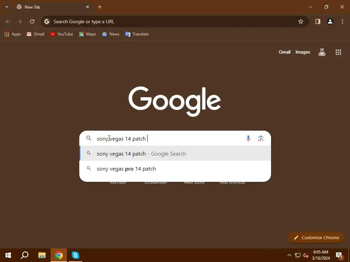
Task: Go forward with the forward arrow
Action: point(20,21)
